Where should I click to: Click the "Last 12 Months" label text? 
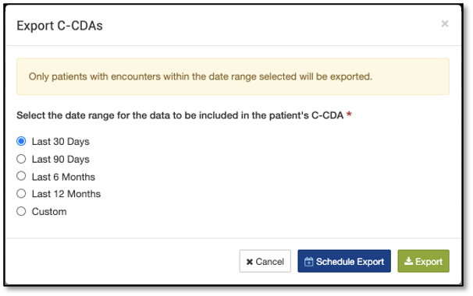[66, 194]
